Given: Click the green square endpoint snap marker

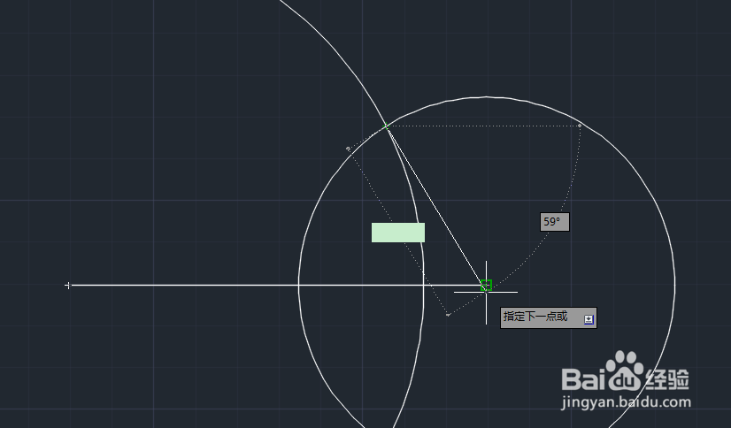Looking at the screenshot, I should click(486, 285).
